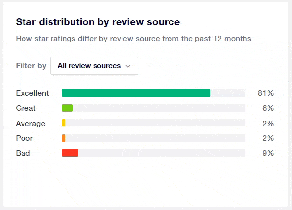Select the Great rating label
Viewport: 292px width, 210px height.
click(x=25, y=108)
